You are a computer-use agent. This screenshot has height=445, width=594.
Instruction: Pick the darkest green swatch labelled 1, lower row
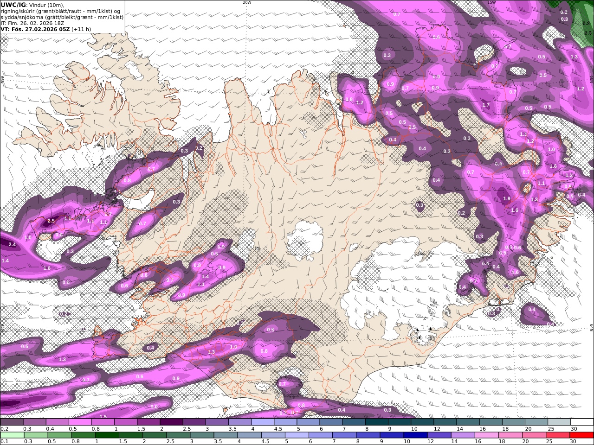coord(107,435)
